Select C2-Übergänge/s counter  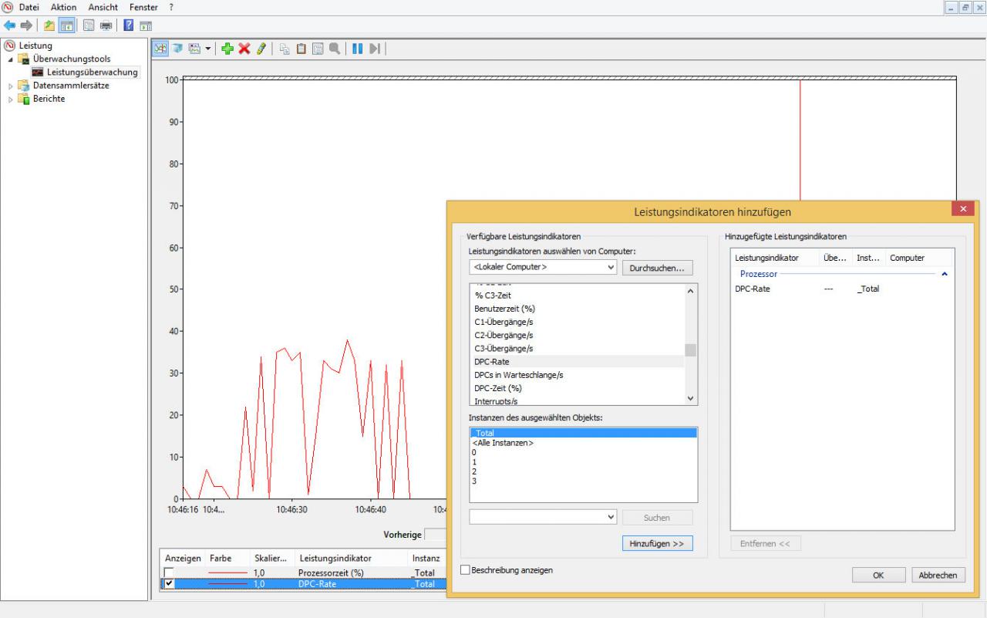point(504,335)
